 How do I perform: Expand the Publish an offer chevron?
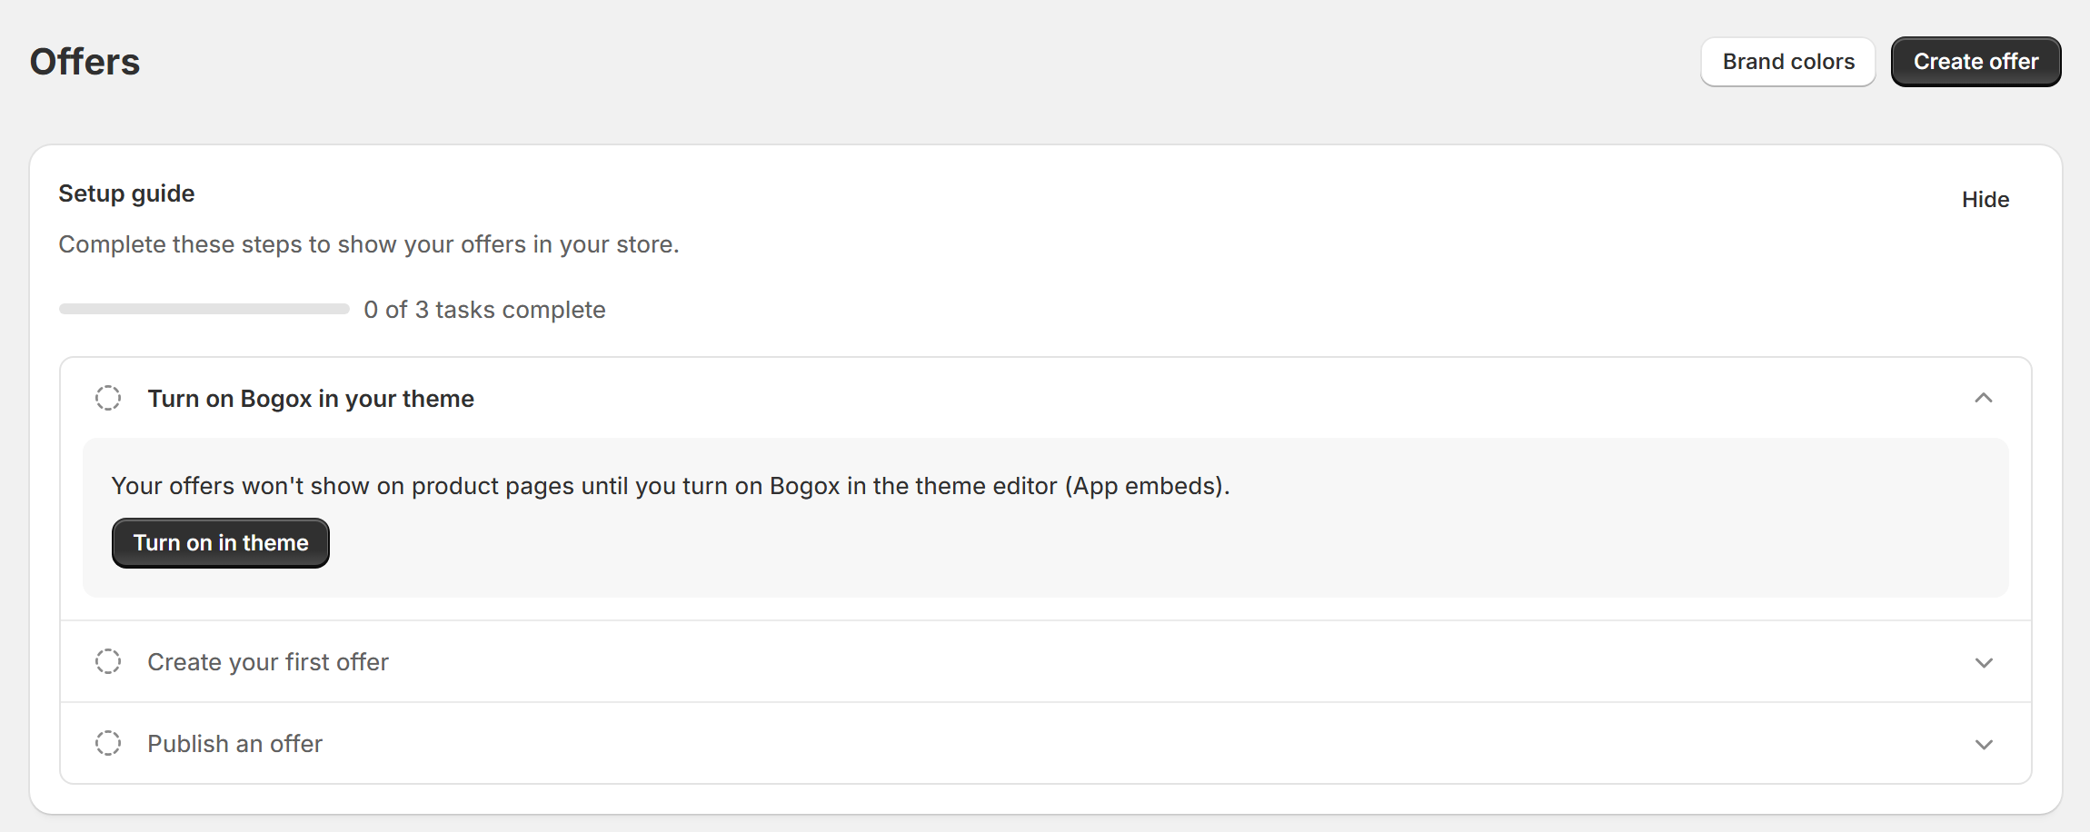(x=1984, y=745)
